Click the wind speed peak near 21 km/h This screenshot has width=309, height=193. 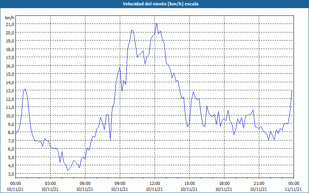click(x=157, y=23)
